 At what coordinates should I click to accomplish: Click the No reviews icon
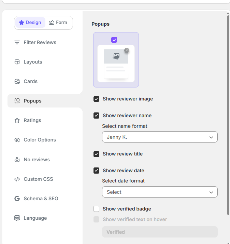click(x=17, y=160)
